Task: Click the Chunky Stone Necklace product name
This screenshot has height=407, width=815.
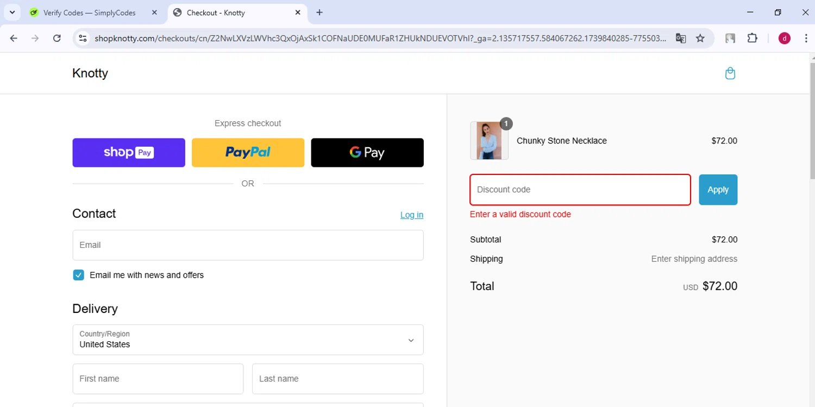Action: pos(562,141)
